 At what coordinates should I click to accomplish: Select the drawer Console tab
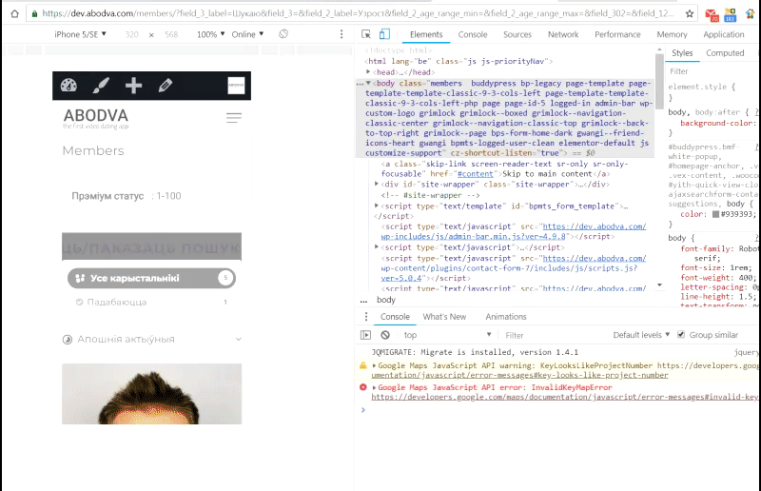coord(395,317)
